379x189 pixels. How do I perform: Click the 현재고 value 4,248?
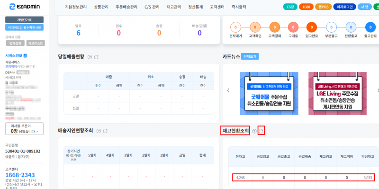(x=240, y=178)
